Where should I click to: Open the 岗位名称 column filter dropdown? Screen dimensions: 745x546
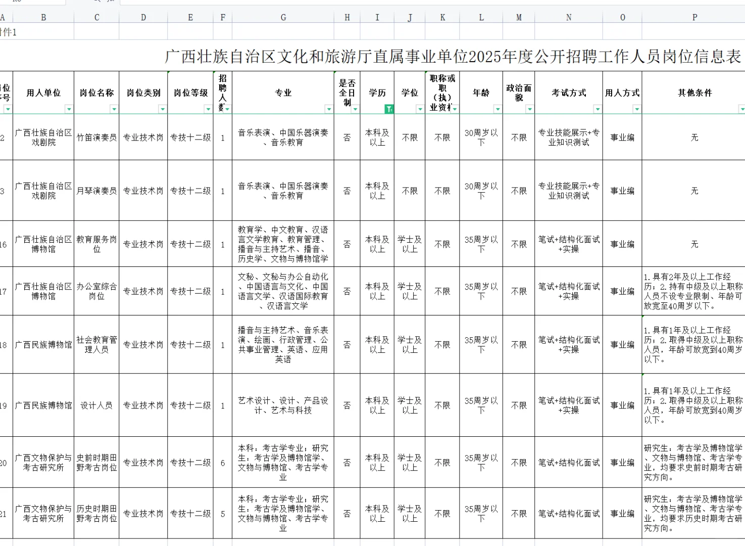(114, 109)
